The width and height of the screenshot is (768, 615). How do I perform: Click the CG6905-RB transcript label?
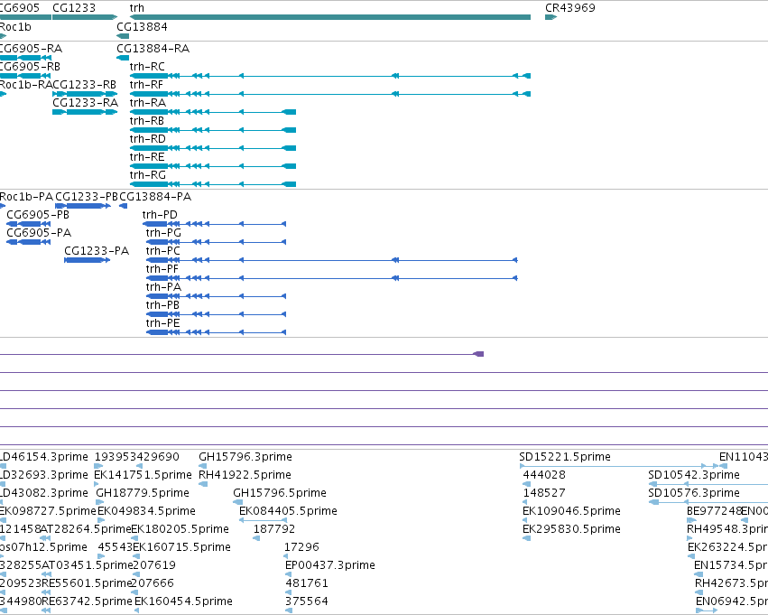click(30, 66)
